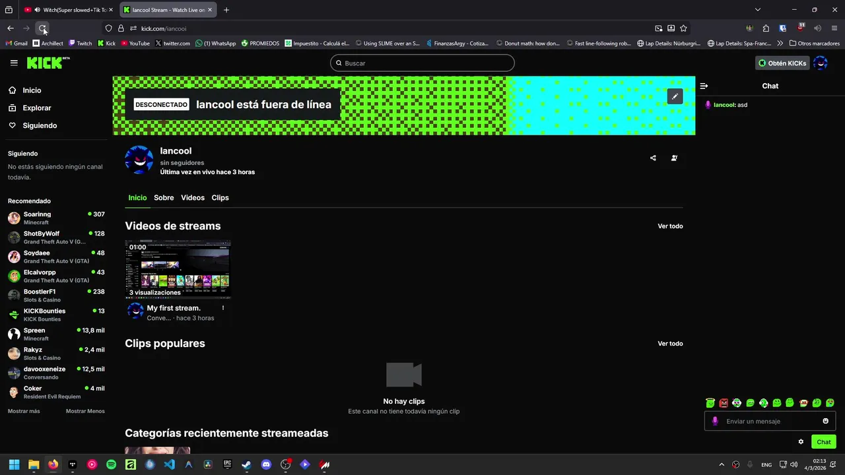Go to Siguiendo in sidebar
This screenshot has width=845, height=475.
coord(32,125)
